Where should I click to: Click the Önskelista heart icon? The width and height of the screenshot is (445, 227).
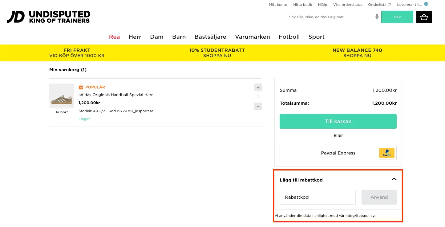[x=389, y=4]
